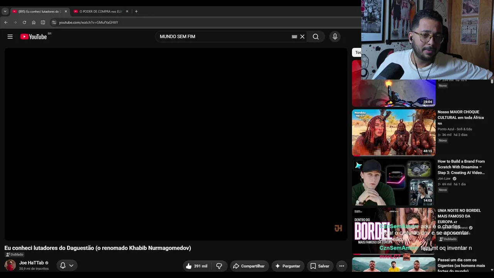Viewport: 494px width, 278px height.
Task: Dislike the video with thumbs-down
Action: (x=219, y=266)
